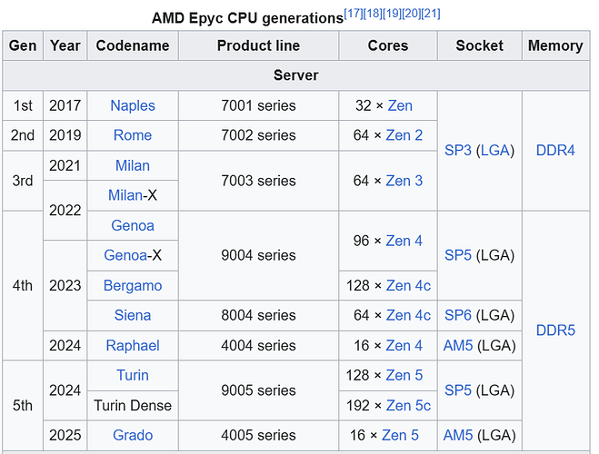The width and height of the screenshot is (599, 454).
Task: Open the Turin codename link
Action: click(133, 375)
